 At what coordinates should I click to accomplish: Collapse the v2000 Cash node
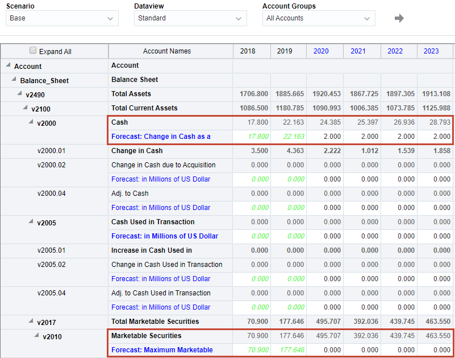(32, 122)
